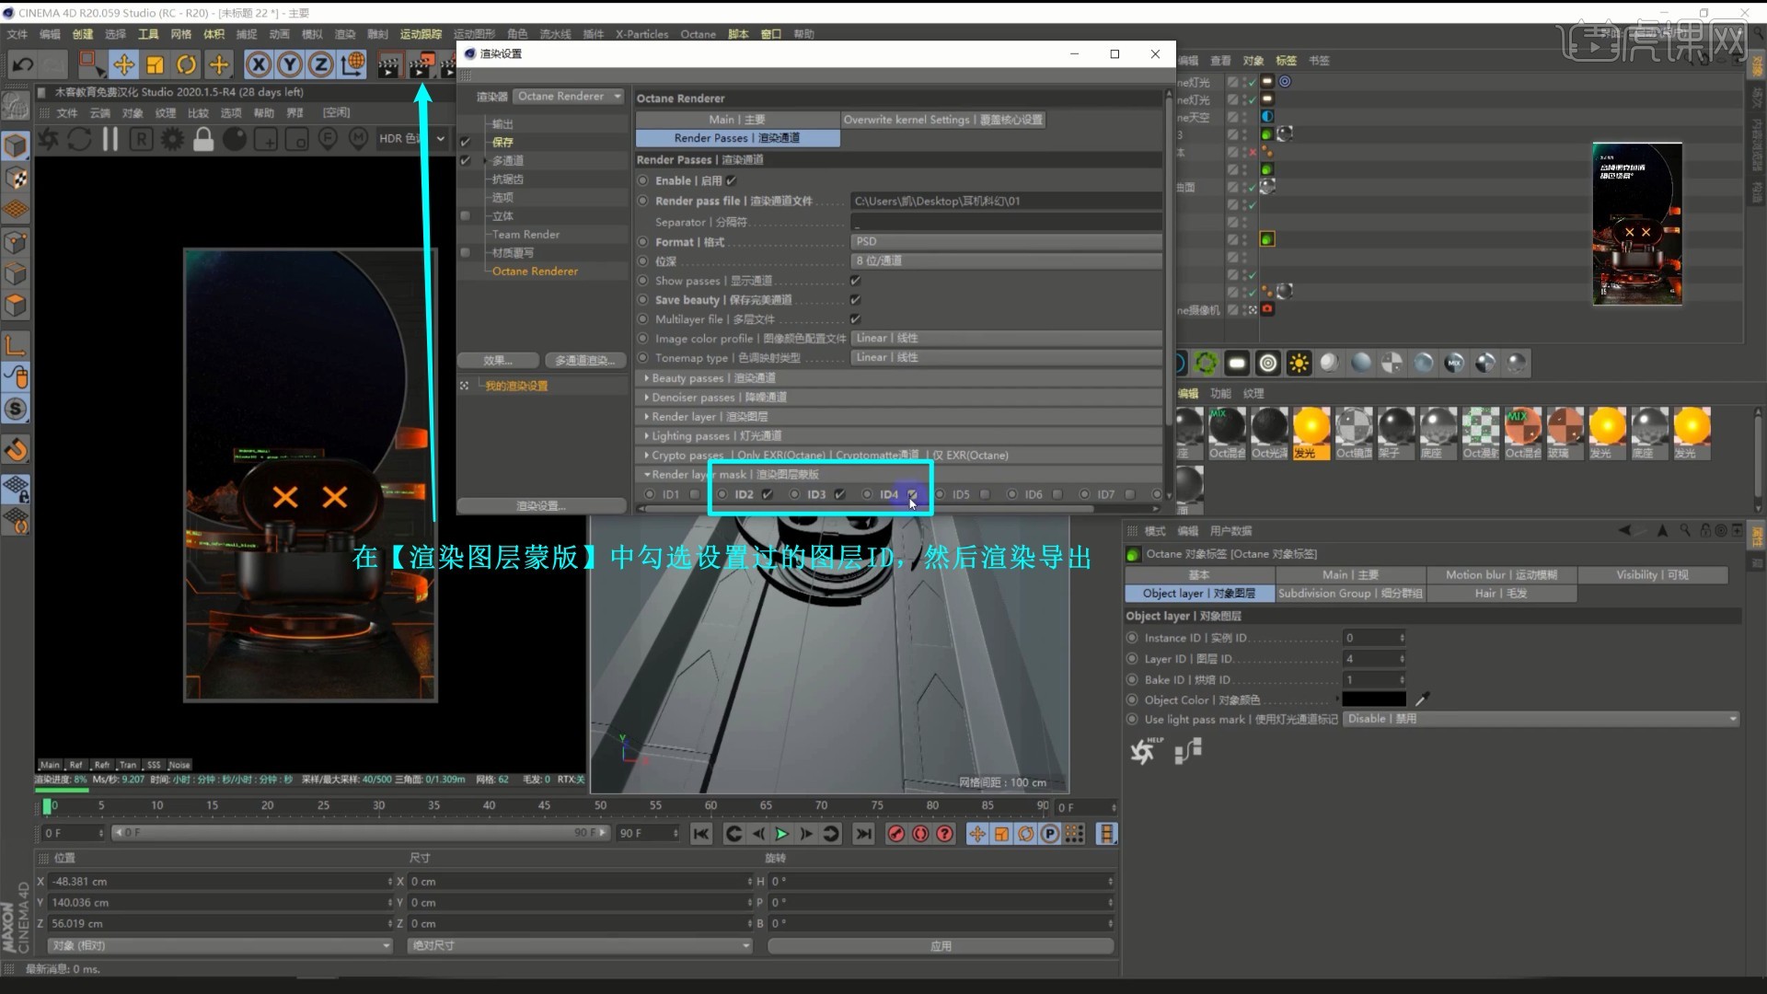The height and width of the screenshot is (994, 1767).
Task: Toggle the X axis lock icon
Action: point(259,64)
